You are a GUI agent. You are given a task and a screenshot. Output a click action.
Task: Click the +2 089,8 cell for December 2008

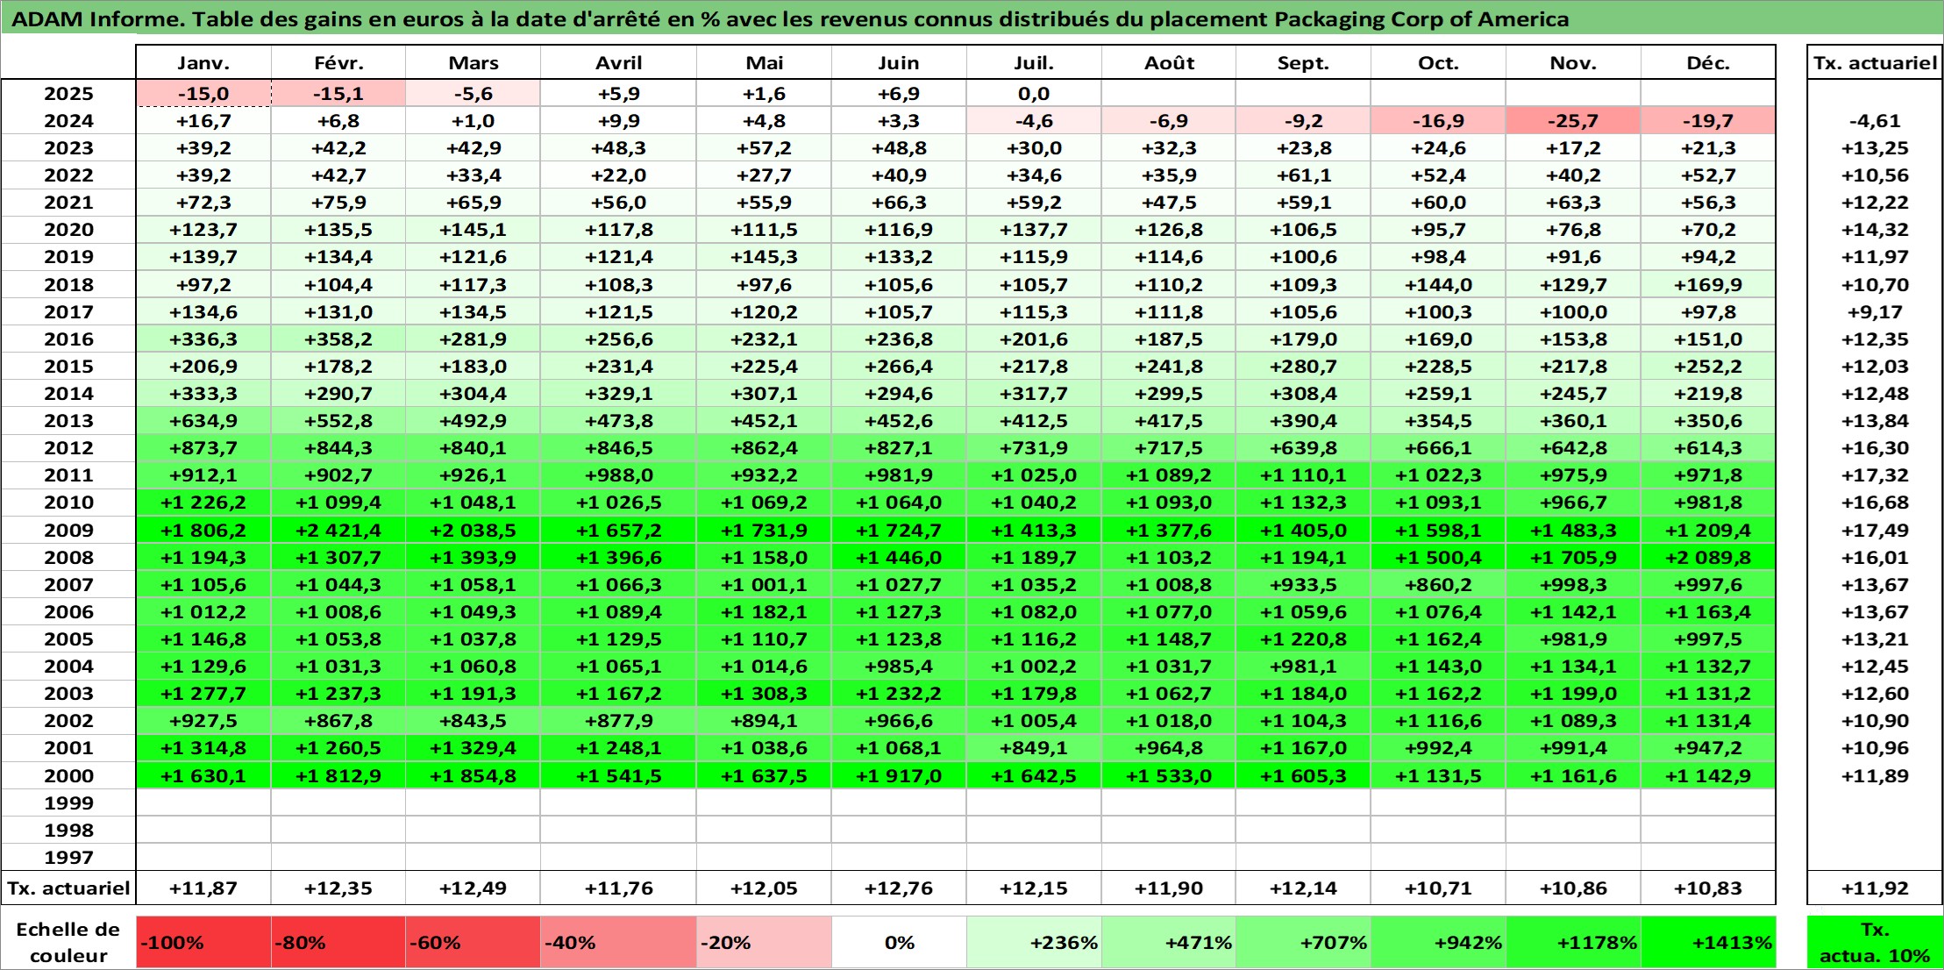(x=1708, y=558)
